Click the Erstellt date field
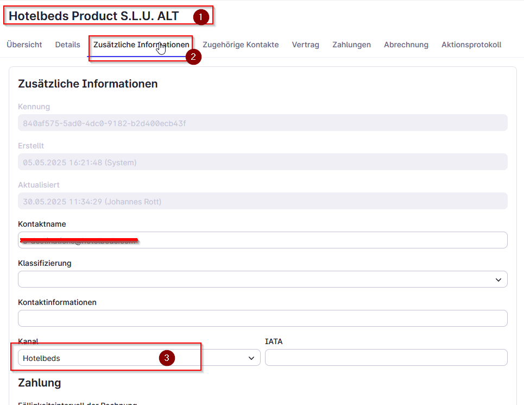This screenshot has width=524, height=405. 263,162
